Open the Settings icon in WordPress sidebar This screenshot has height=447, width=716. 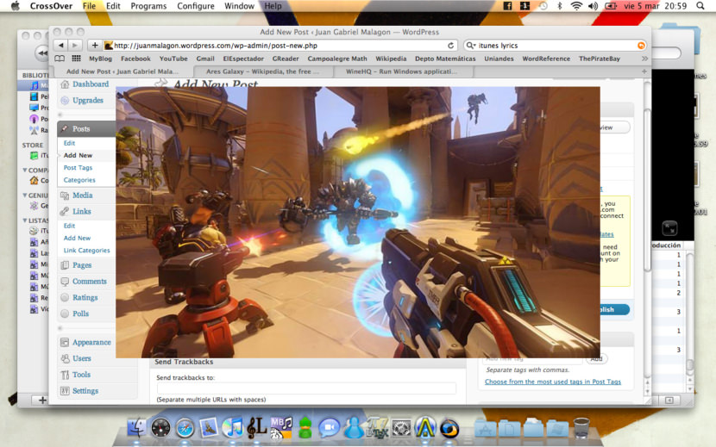coord(65,391)
